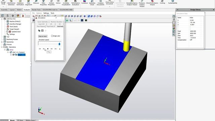Open the SOLIDWORKS Add-Ins tab
Image resolution: width=215 pixels, height=121 pixels.
pyautogui.click(x=50, y=10)
